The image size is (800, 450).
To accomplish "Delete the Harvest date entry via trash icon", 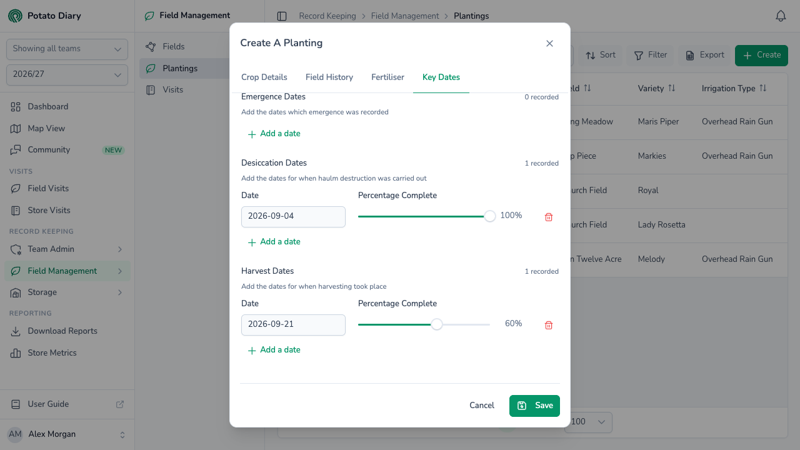I will click(x=549, y=325).
